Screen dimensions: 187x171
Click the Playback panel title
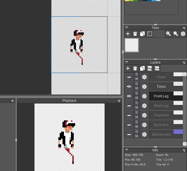[x=70, y=101]
